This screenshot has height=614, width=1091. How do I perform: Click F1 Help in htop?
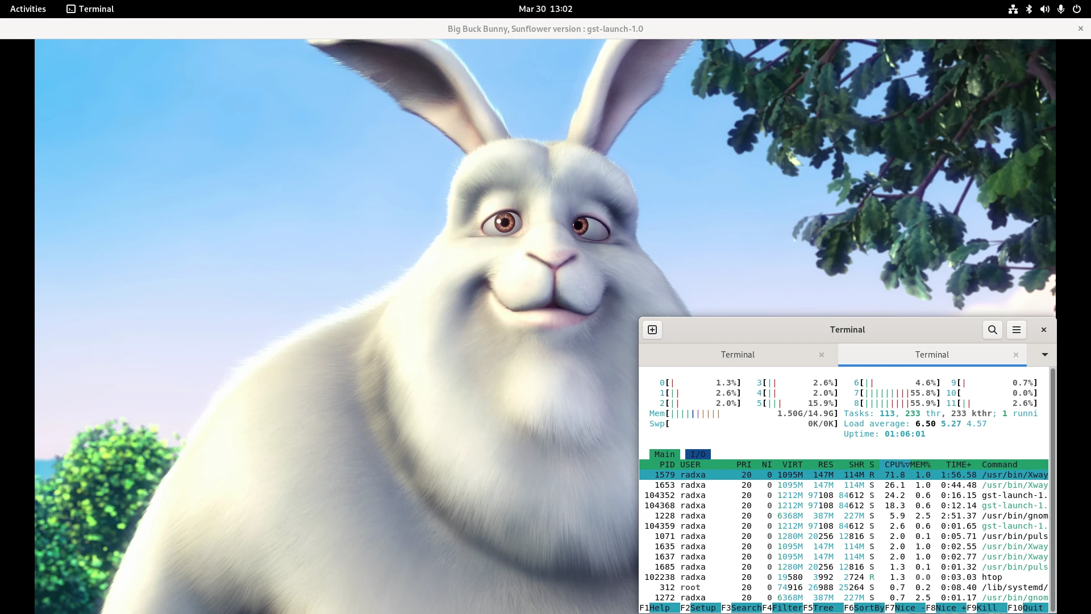(655, 608)
